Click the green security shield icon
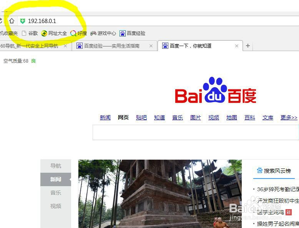The width and height of the screenshot is (299, 228). point(23,21)
